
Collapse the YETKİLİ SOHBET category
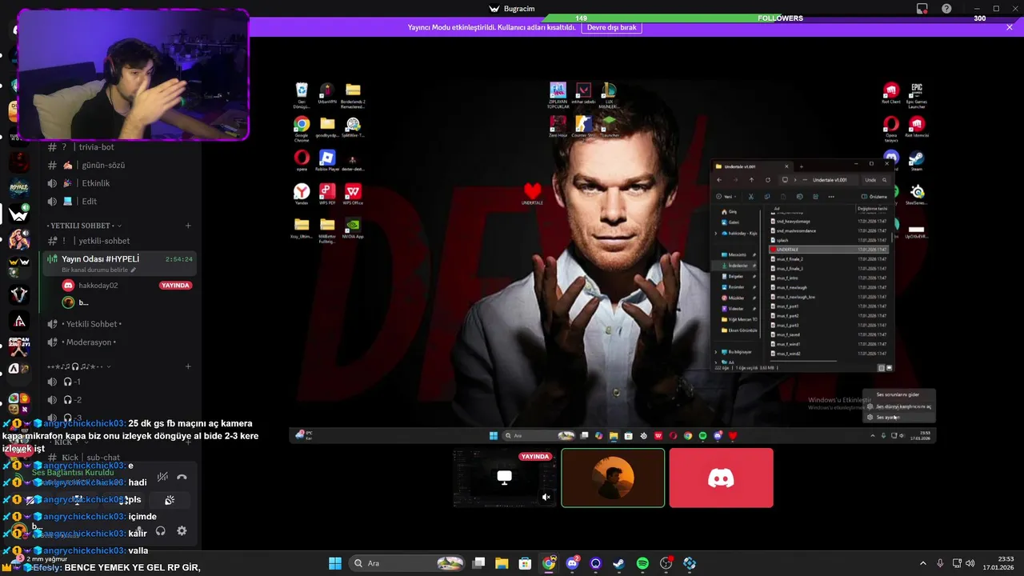pos(84,226)
